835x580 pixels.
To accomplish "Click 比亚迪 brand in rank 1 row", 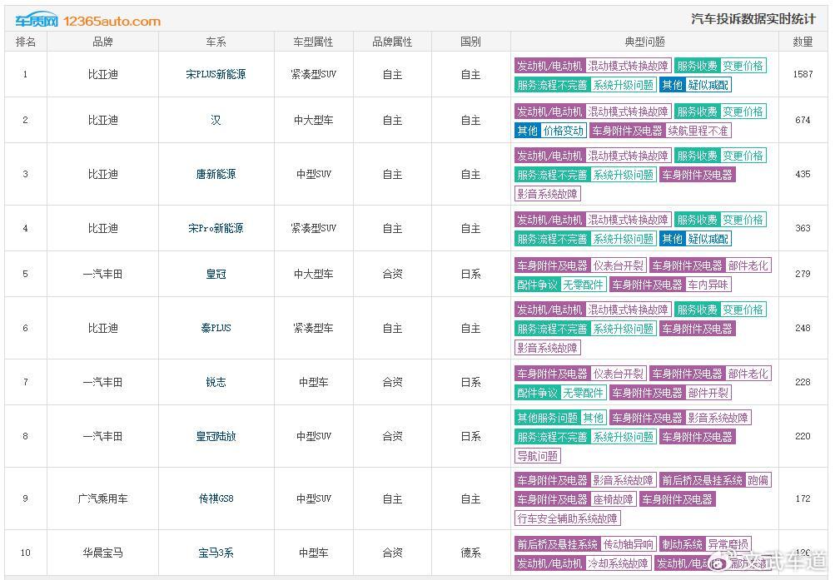I will [x=102, y=74].
